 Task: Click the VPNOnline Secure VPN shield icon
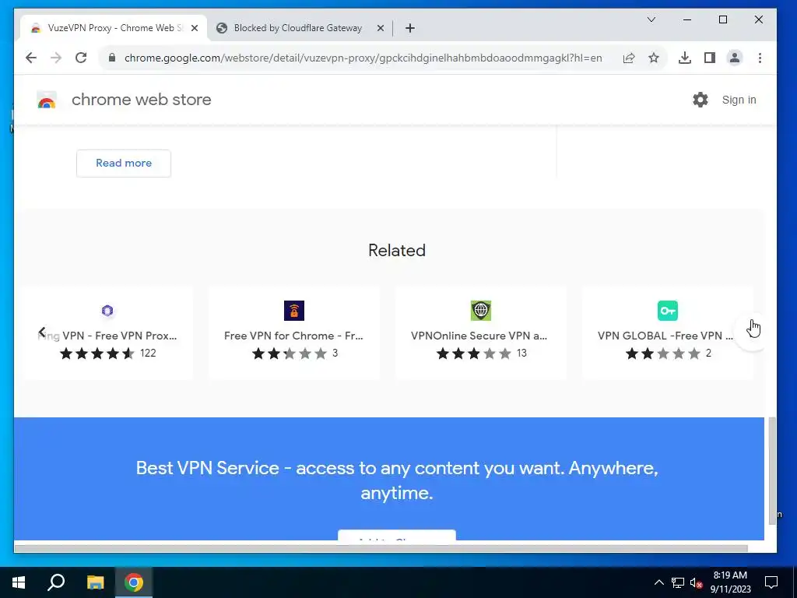point(481,311)
